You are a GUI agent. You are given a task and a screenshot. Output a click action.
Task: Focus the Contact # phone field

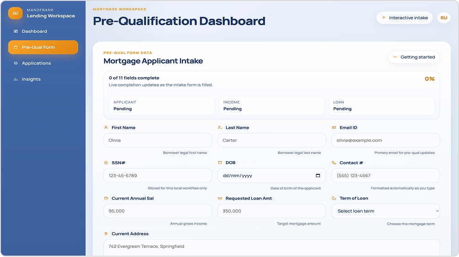click(x=385, y=175)
